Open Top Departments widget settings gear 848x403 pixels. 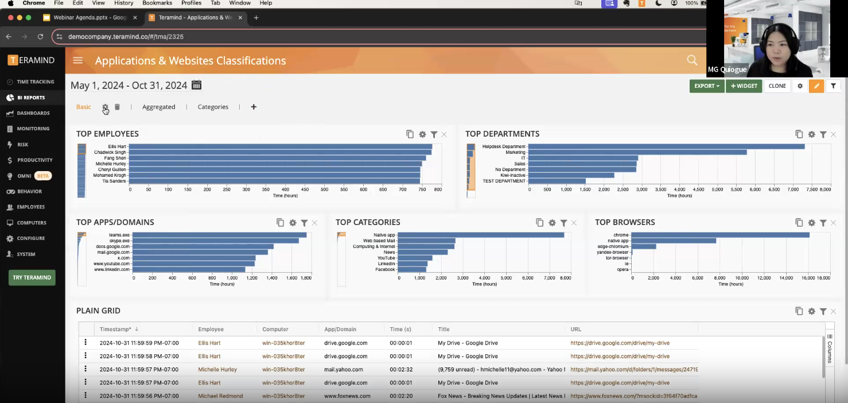point(811,134)
